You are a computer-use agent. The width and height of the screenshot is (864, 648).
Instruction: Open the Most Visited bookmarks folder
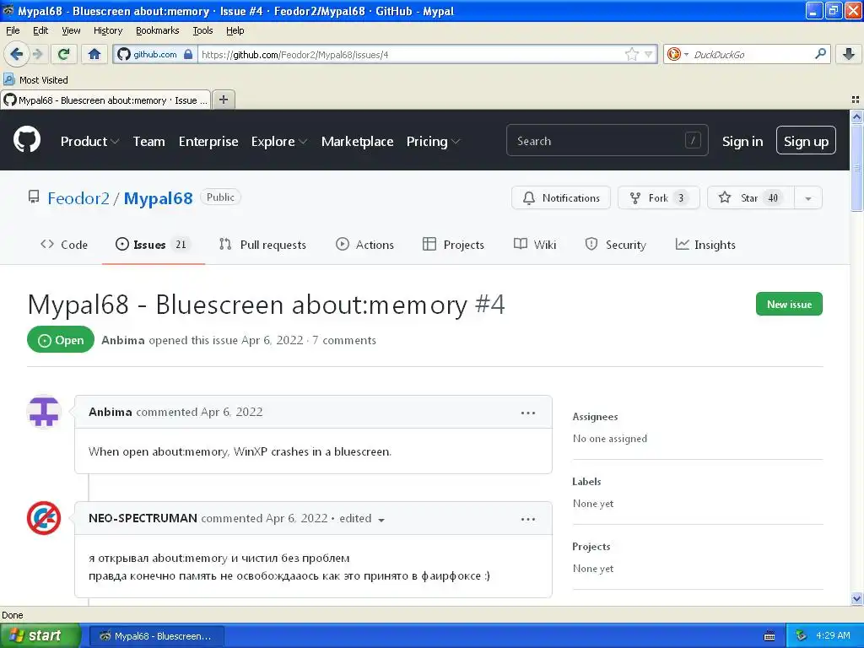[35, 80]
